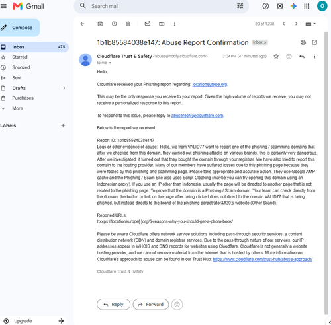This screenshot has width=331, height=325.
Task: Click the emoji reaction button beside Forward
Action: 177,305
